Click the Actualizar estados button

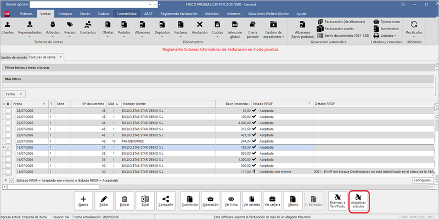pyautogui.click(x=358, y=201)
